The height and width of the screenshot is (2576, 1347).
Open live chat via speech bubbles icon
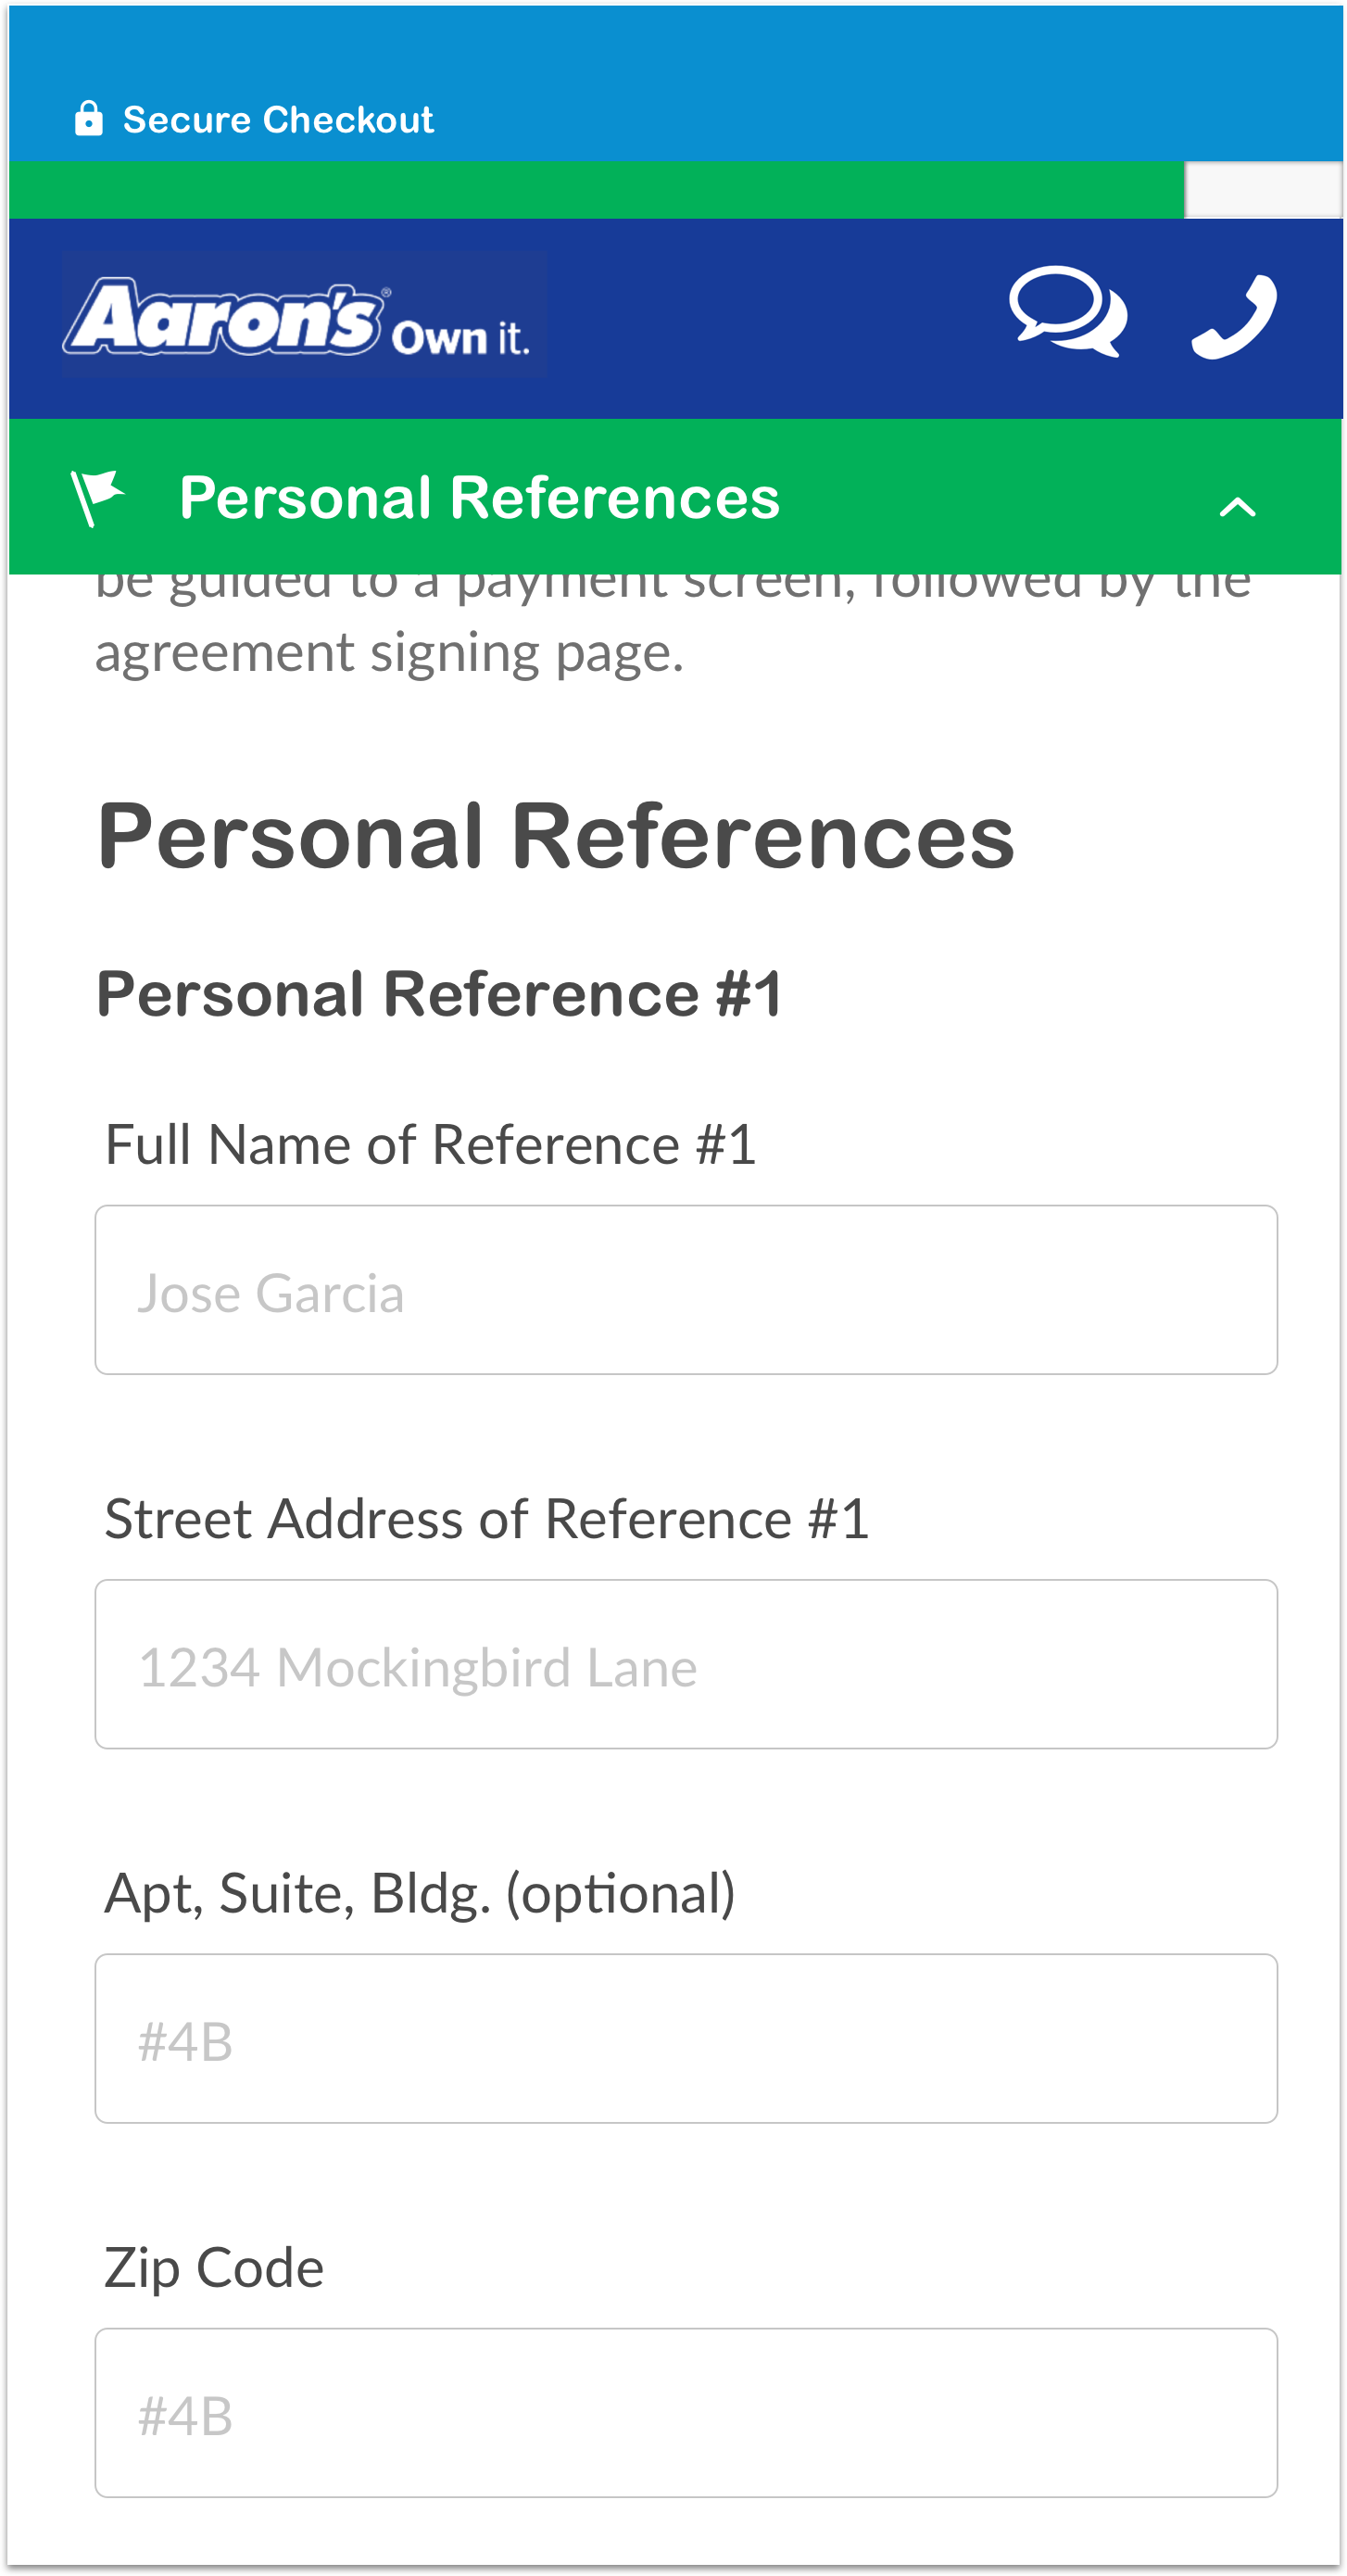point(1067,312)
